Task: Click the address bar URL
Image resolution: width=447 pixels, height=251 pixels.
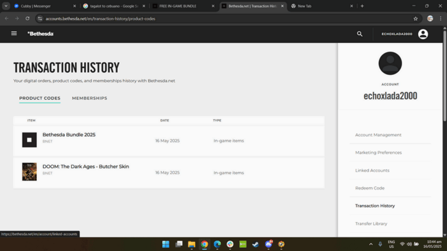Action: pyautogui.click(x=100, y=19)
